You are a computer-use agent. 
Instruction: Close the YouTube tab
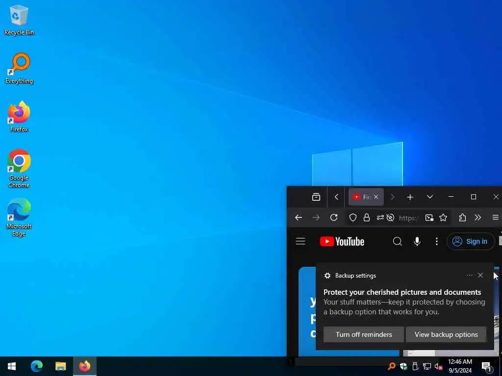tap(376, 197)
